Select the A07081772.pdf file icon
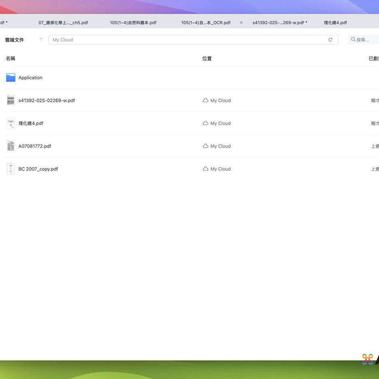 click(x=11, y=146)
